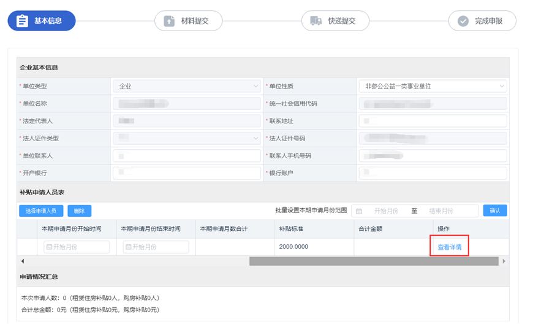Click calendar icon in batch 开始月份 field

pos(359,211)
